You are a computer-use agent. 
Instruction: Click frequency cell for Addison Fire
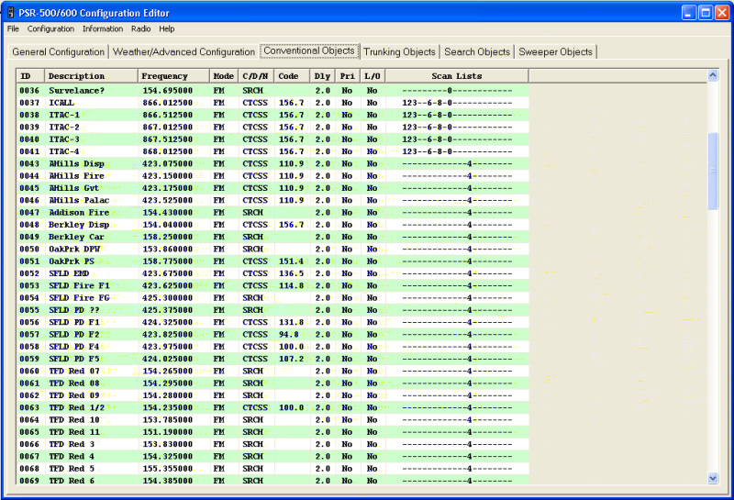[172, 212]
